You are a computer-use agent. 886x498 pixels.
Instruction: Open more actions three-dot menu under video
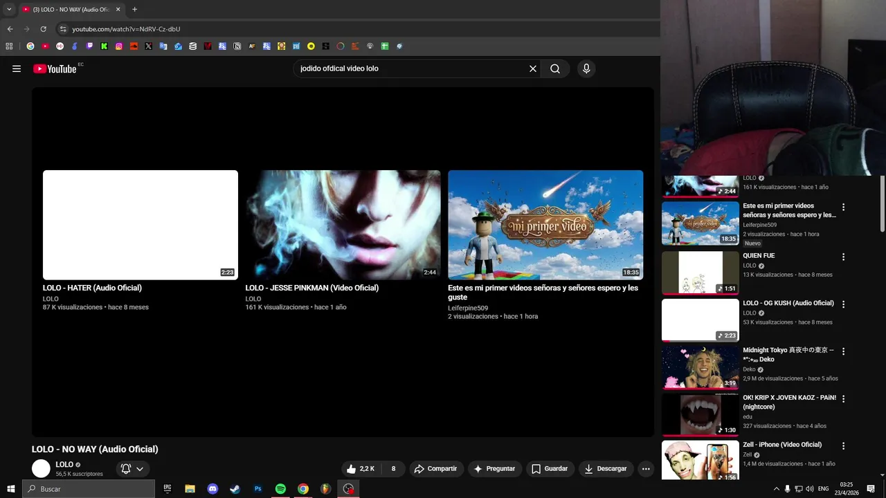click(x=646, y=468)
